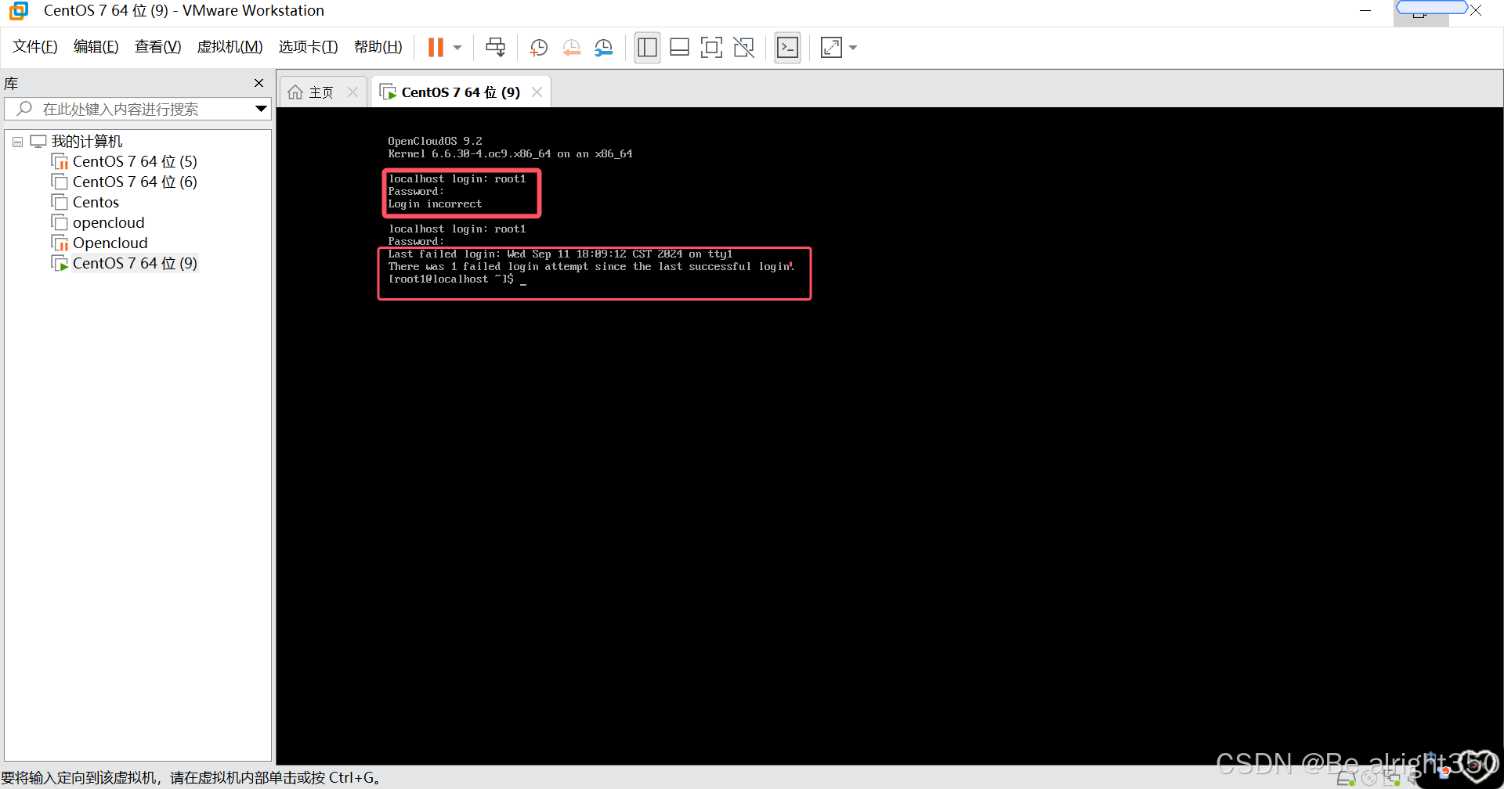Open the hard disk status icon in statusbar
The width and height of the screenshot is (1504, 789).
coord(1346,776)
